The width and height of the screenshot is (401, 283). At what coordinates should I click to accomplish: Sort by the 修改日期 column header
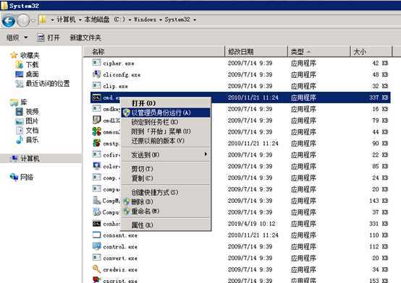[256, 51]
